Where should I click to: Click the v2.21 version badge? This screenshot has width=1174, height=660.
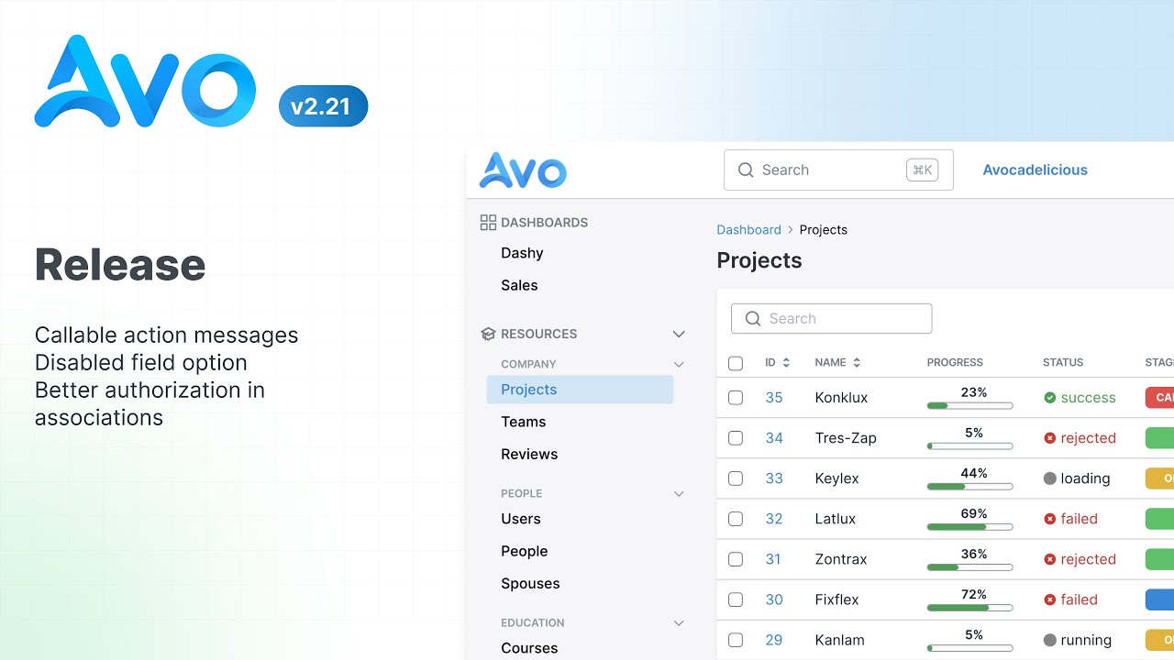323,106
